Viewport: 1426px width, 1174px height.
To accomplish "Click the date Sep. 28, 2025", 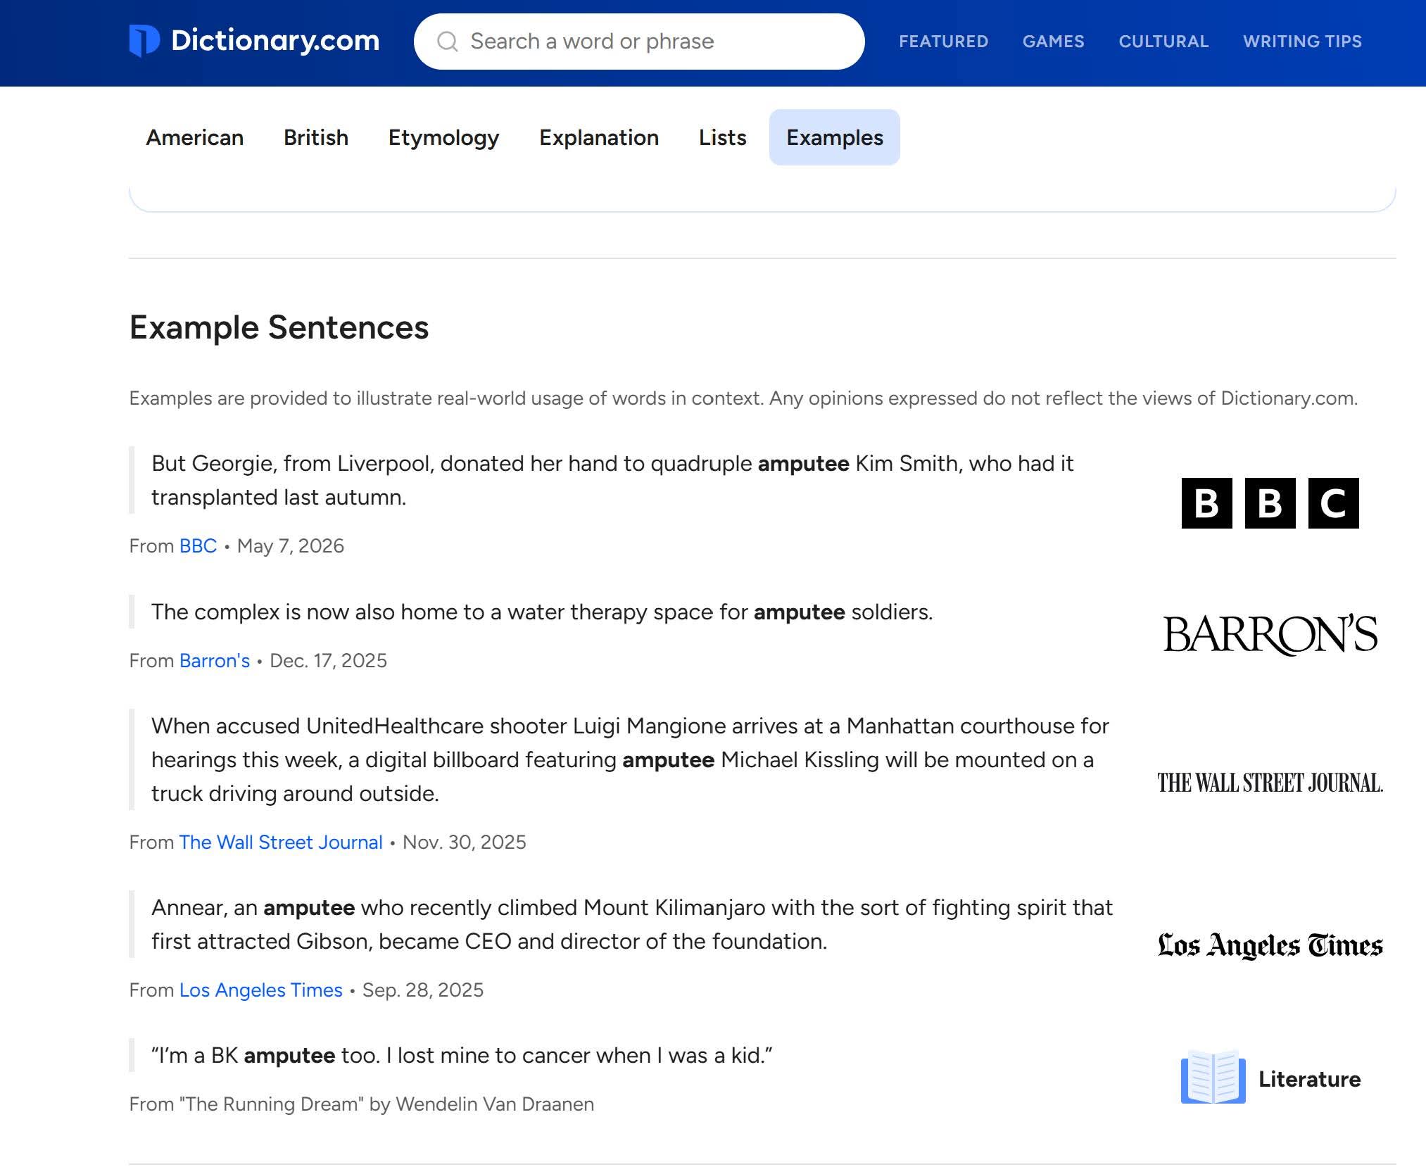I will (422, 990).
